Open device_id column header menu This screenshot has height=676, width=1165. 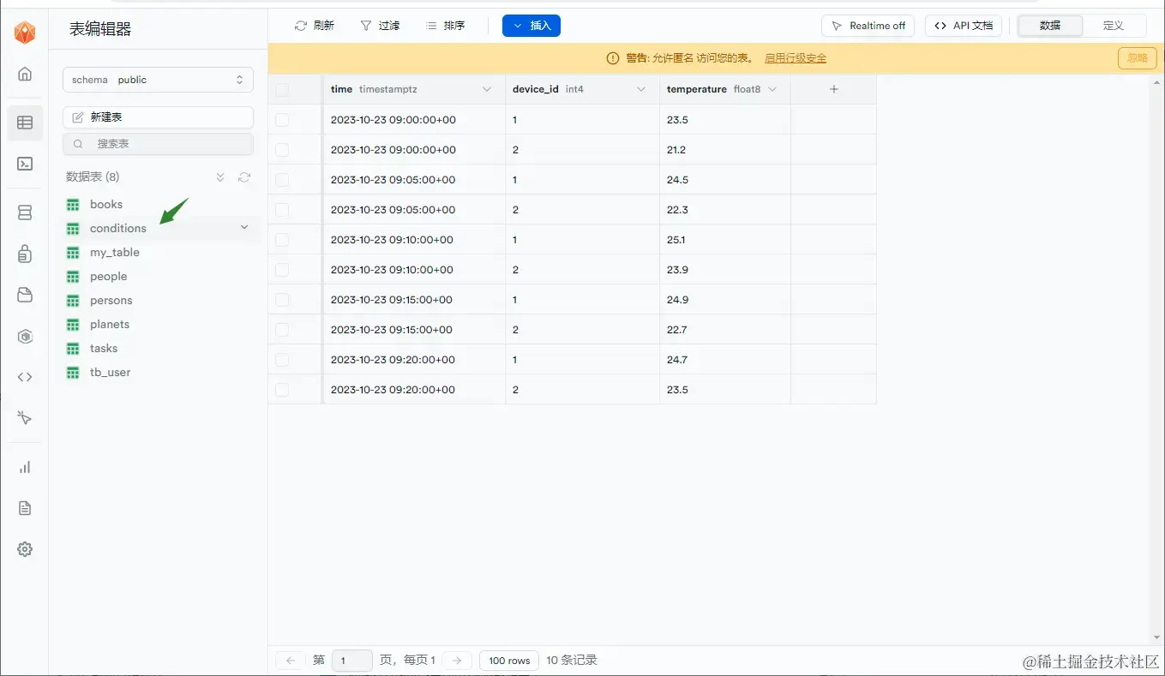640,89
